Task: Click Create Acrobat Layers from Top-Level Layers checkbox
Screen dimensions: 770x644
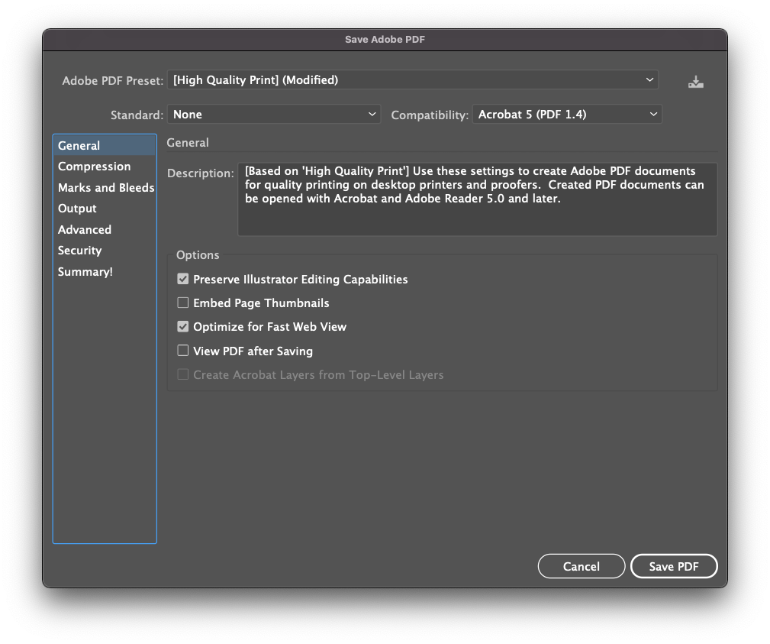Action: (x=182, y=374)
